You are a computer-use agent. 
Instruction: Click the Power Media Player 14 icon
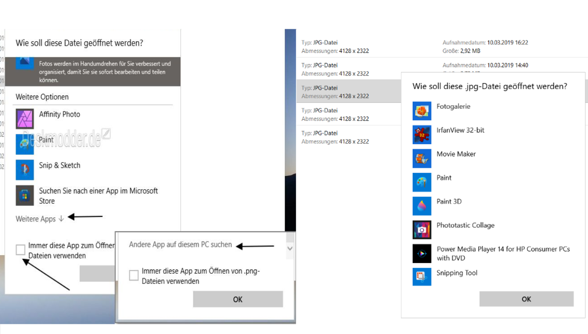click(422, 253)
